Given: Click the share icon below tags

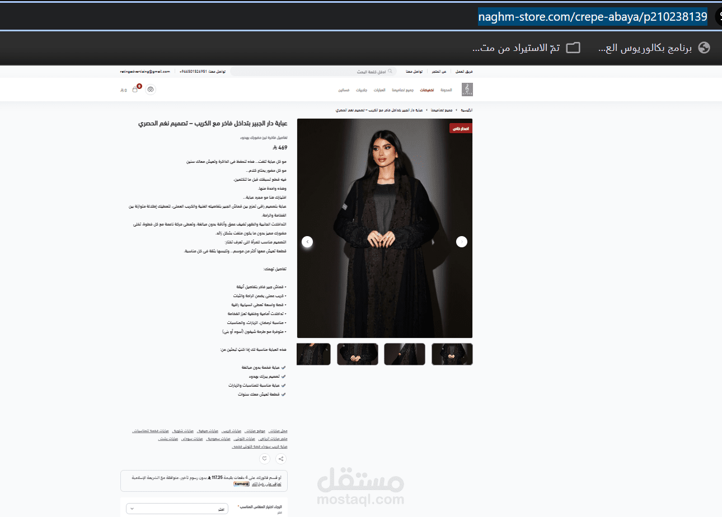Looking at the screenshot, I should coord(281,459).
